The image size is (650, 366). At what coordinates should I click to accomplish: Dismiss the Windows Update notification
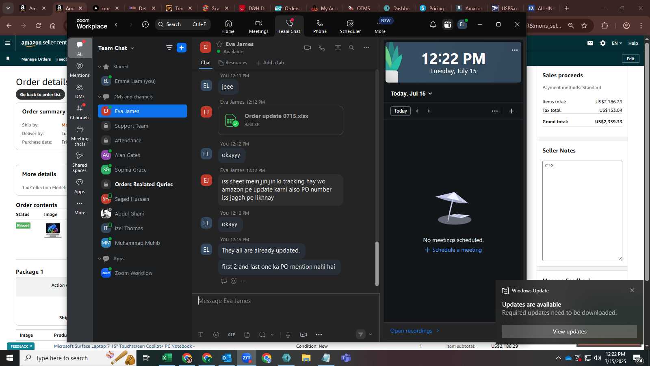[x=632, y=290]
